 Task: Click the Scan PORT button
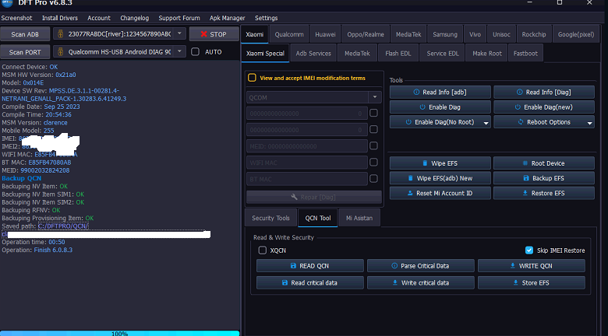[x=25, y=52]
